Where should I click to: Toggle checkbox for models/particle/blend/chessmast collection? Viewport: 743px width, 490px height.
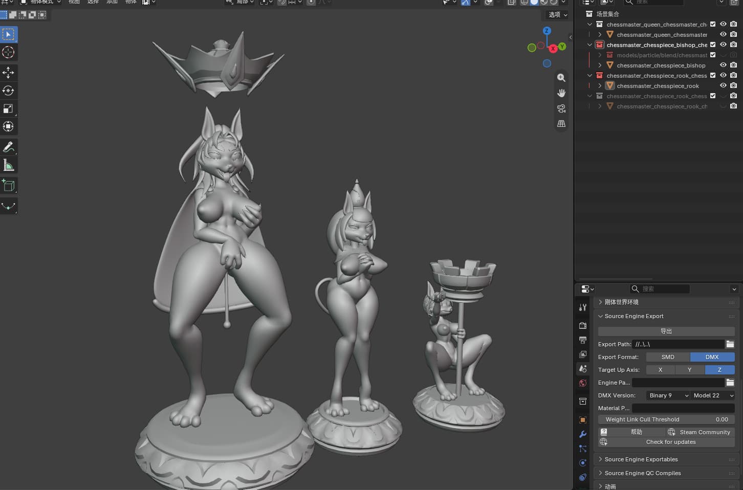(713, 55)
